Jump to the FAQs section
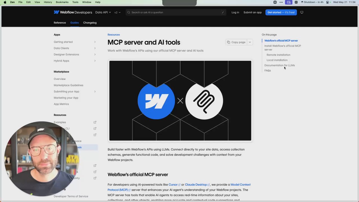The image size is (359, 202). (268, 71)
